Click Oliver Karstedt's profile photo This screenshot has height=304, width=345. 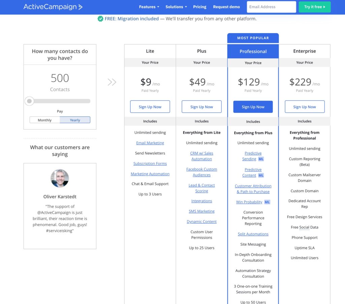[60, 178]
